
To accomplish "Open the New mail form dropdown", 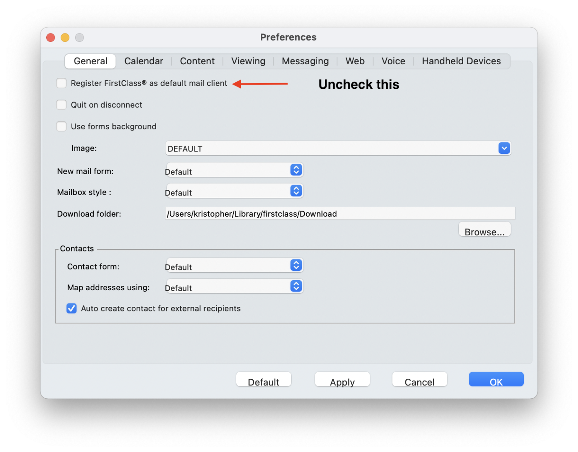I will (234, 170).
